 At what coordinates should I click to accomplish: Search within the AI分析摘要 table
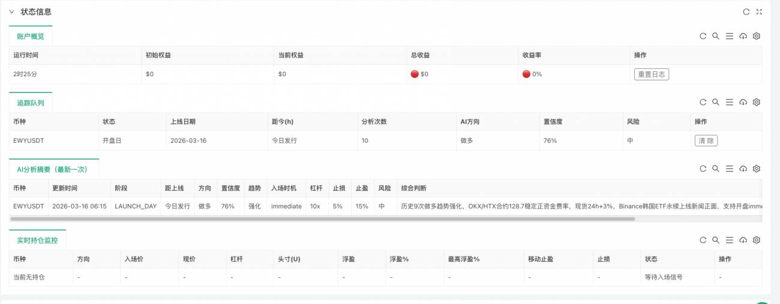click(716, 169)
